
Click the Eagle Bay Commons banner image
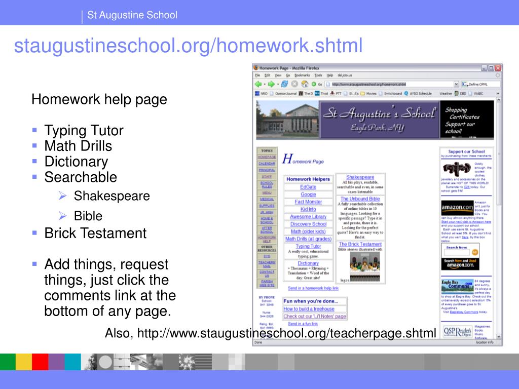(457, 287)
